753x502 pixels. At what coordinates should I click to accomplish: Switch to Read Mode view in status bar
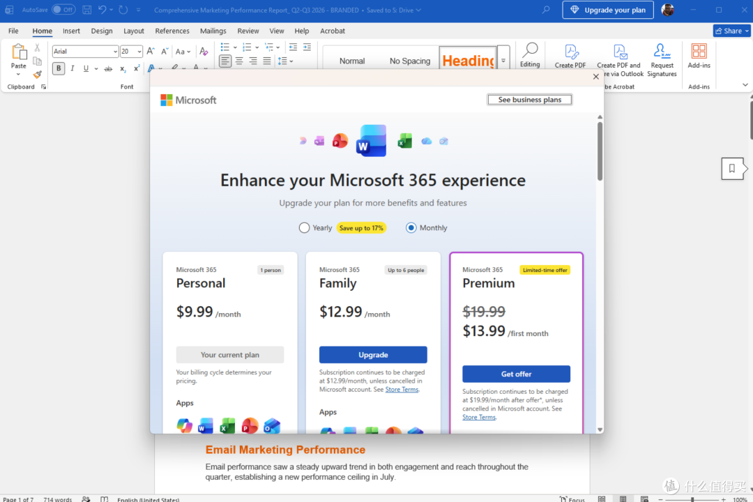pyautogui.click(x=602, y=499)
